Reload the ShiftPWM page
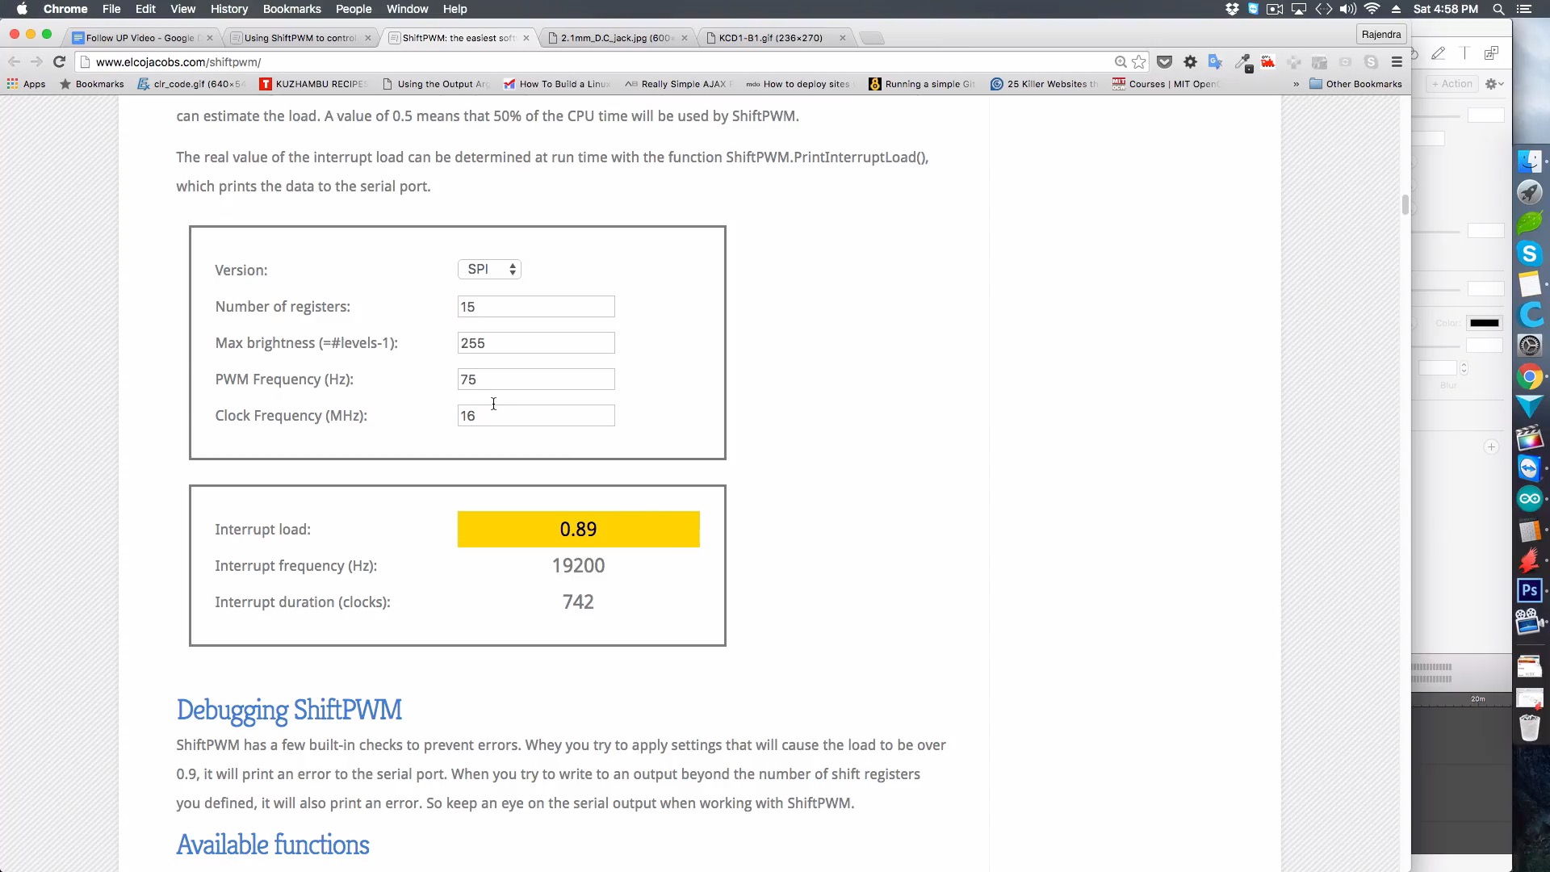 [59, 62]
